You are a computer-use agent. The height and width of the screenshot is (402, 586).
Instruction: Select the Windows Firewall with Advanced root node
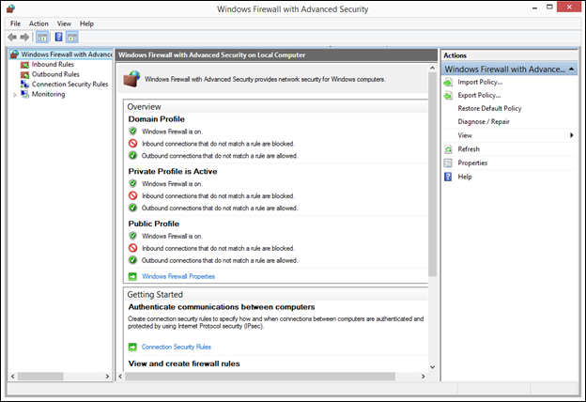click(x=66, y=54)
